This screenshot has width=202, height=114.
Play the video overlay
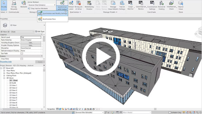tap(101, 57)
